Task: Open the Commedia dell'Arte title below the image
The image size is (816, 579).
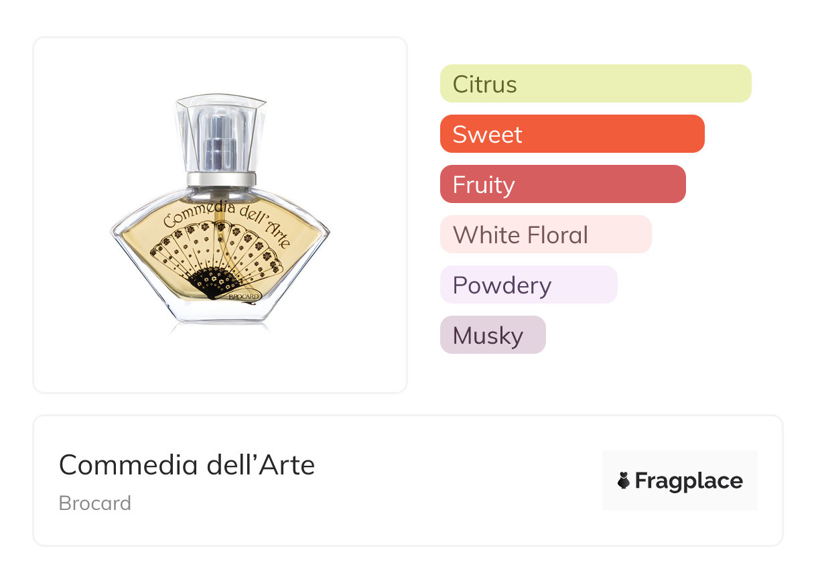Action: coord(187,465)
